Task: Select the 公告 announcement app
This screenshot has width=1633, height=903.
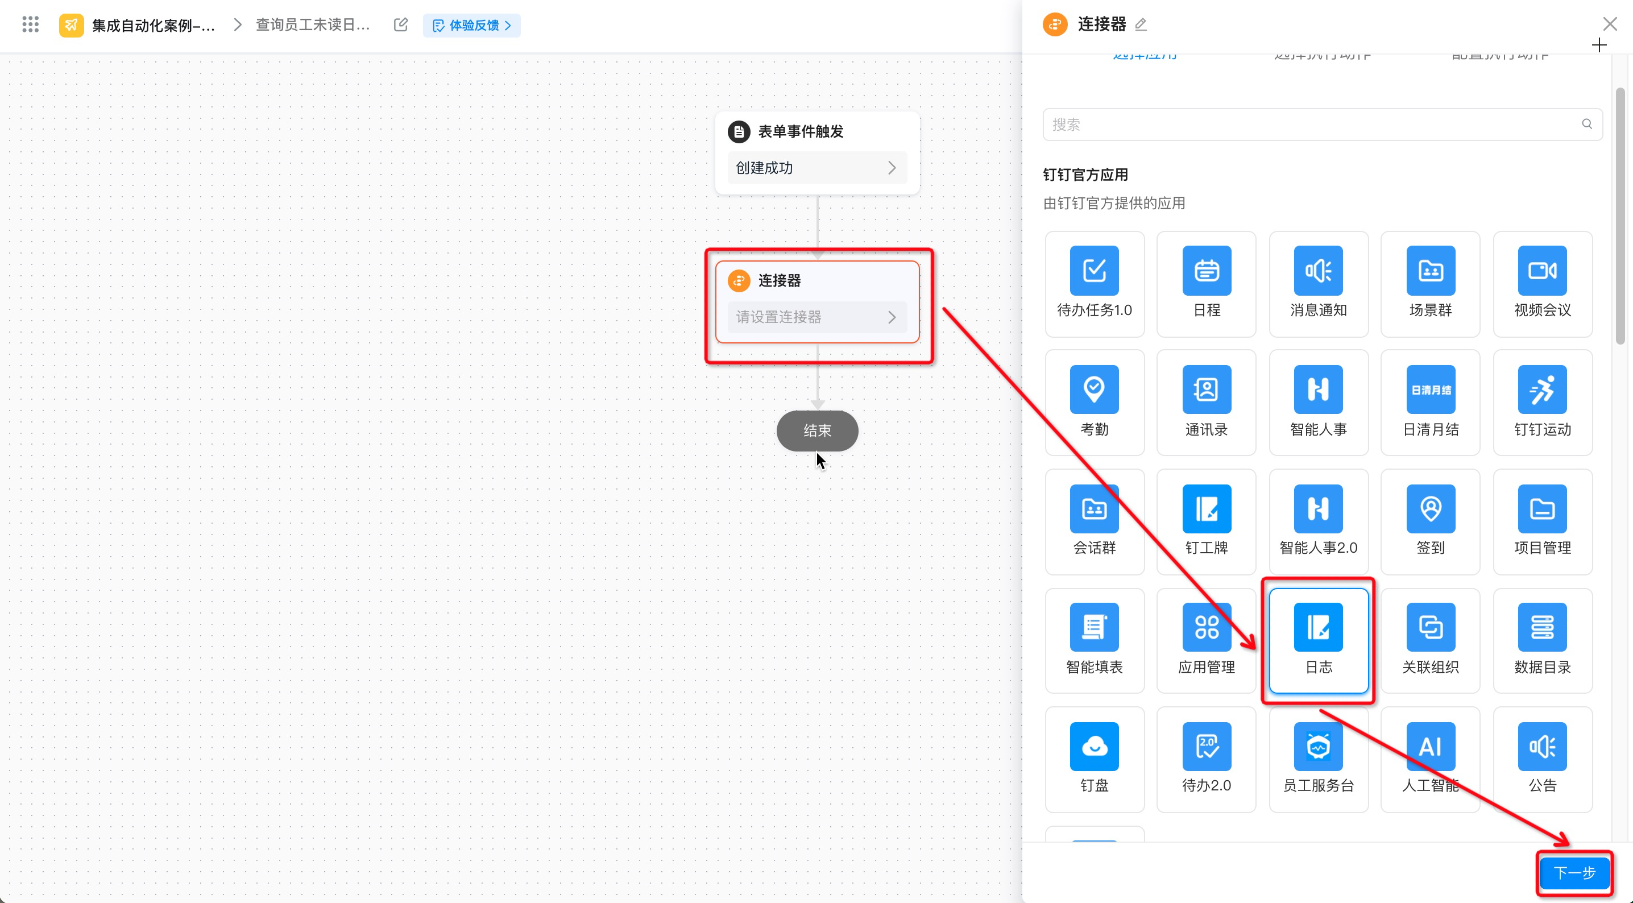Action: click(x=1543, y=759)
